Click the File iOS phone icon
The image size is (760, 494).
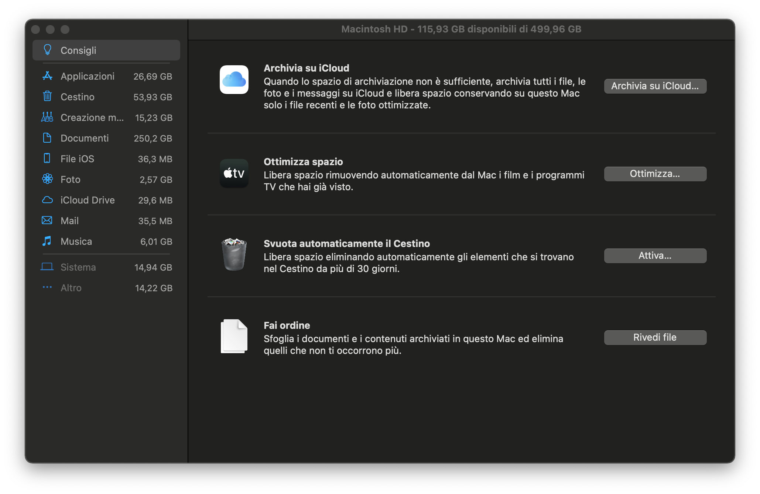click(47, 158)
